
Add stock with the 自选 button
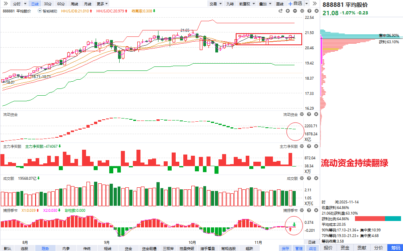295,4
